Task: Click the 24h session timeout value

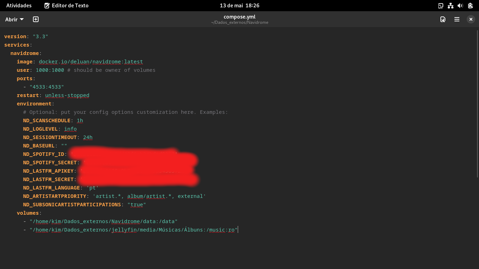Action: pos(88,137)
